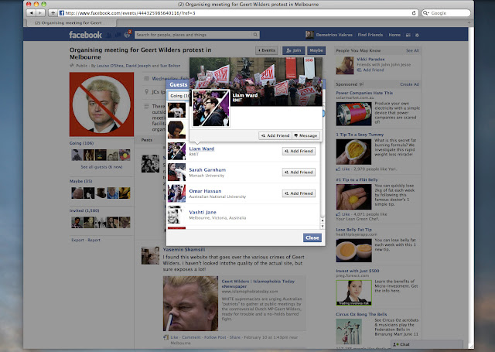Viewport: 495px width, 352px height.
Task: Open privacy shortcuts icon in header
Action: pyautogui.click(x=408, y=35)
